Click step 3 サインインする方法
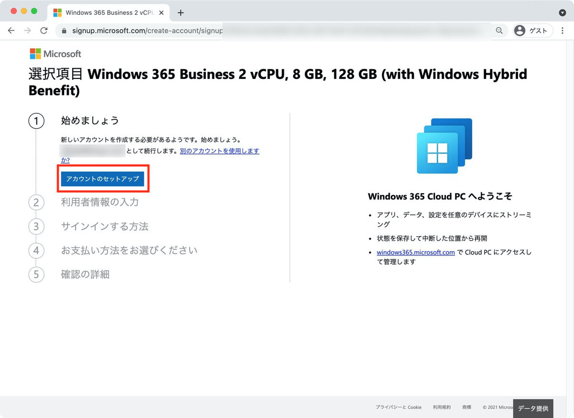The width and height of the screenshot is (574, 418). (x=104, y=226)
